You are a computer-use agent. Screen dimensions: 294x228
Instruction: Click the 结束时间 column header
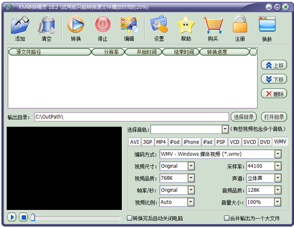click(x=181, y=52)
